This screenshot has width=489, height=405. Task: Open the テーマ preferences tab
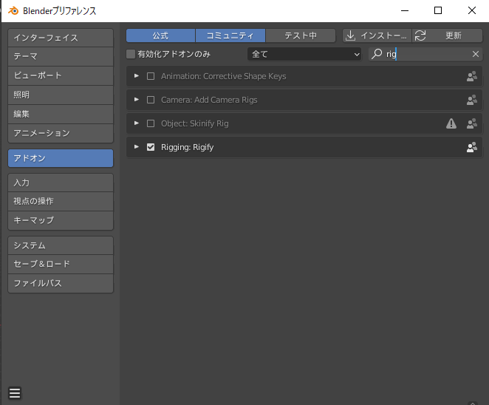tap(61, 56)
